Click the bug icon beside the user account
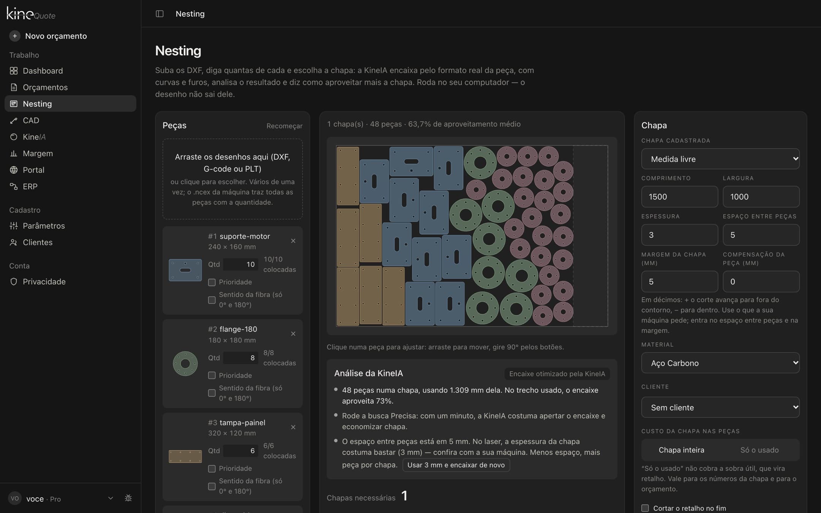The height and width of the screenshot is (513, 821). point(128,498)
